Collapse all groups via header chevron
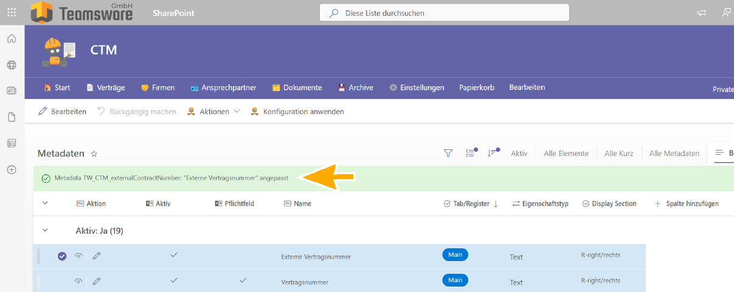 click(45, 203)
